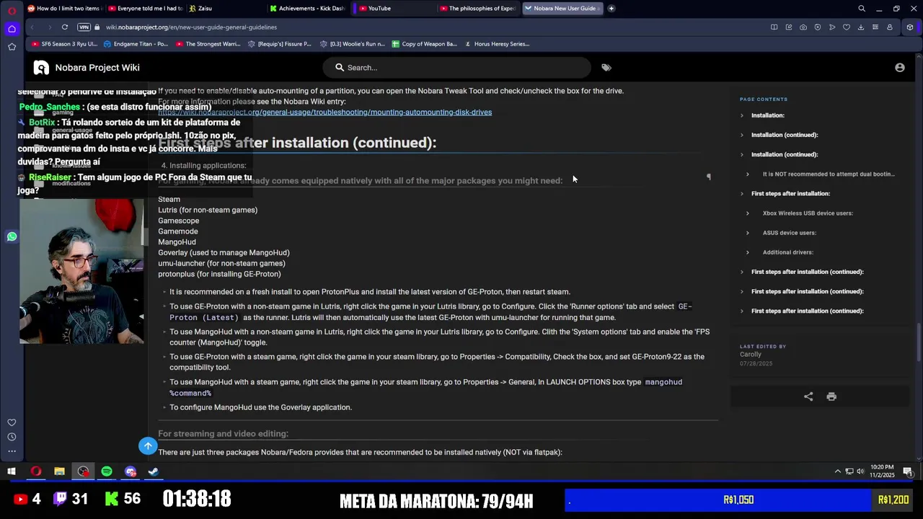Click the pilcrow anchor beside section heading
This screenshot has width=923, height=519.
pyautogui.click(x=708, y=177)
